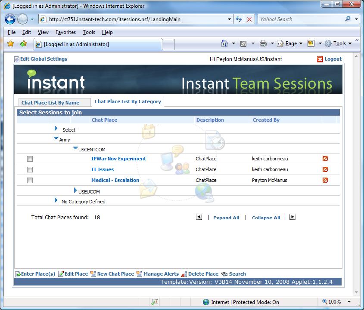Check the IT Issues checkbox
This screenshot has width=364, height=310.
click(30, 169)
